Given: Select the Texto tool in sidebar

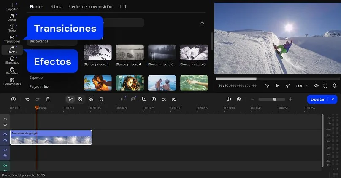Looking at the screenshot, I should 12,28.
